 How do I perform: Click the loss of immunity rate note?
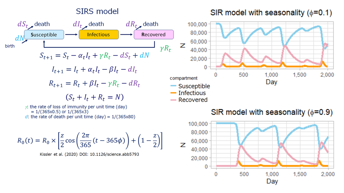76,107
